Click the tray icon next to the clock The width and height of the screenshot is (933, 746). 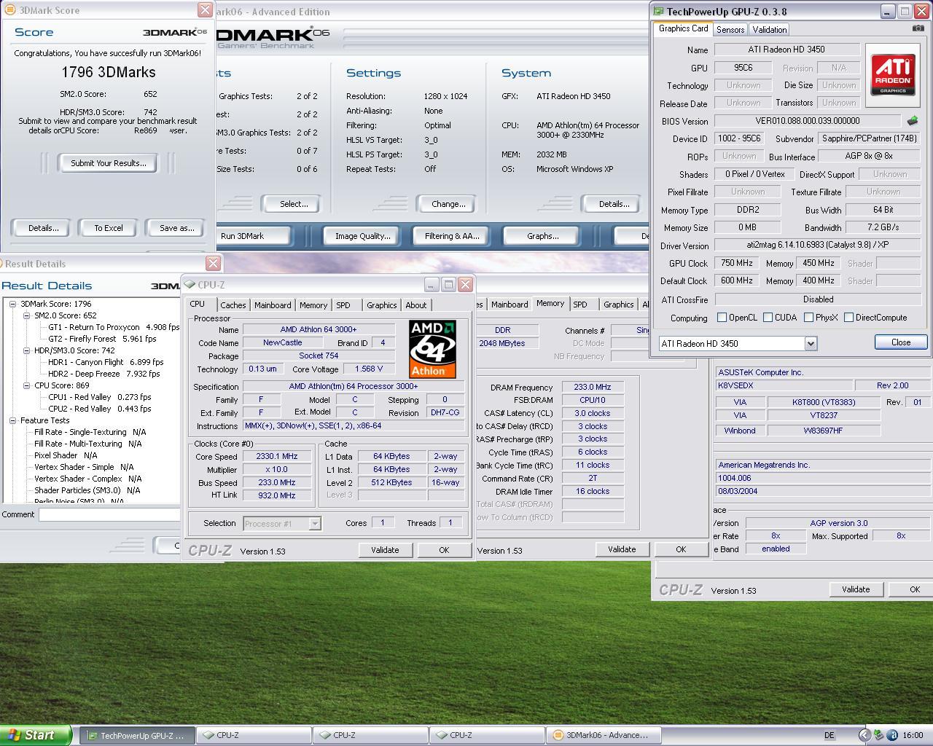coord(893,735)
